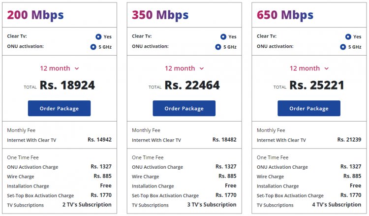Click the 350 Mbps plan heading
The image size is (369, 216).
pos(160,15)
